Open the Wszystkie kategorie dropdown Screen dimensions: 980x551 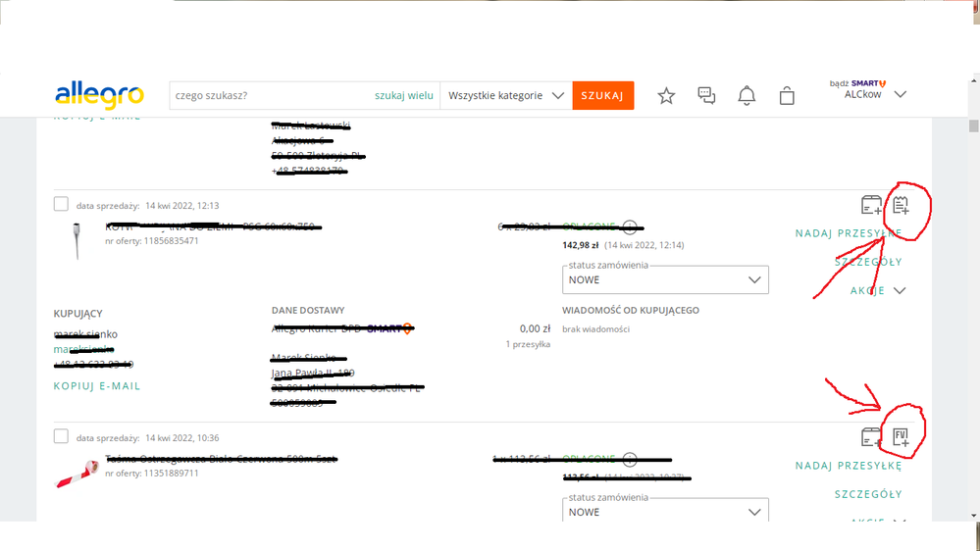coord(505,95)
